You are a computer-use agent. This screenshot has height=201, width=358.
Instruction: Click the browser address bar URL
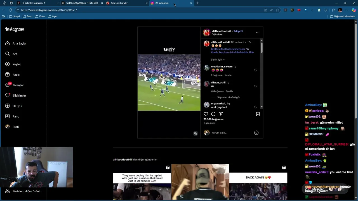[x=49, y=10]
